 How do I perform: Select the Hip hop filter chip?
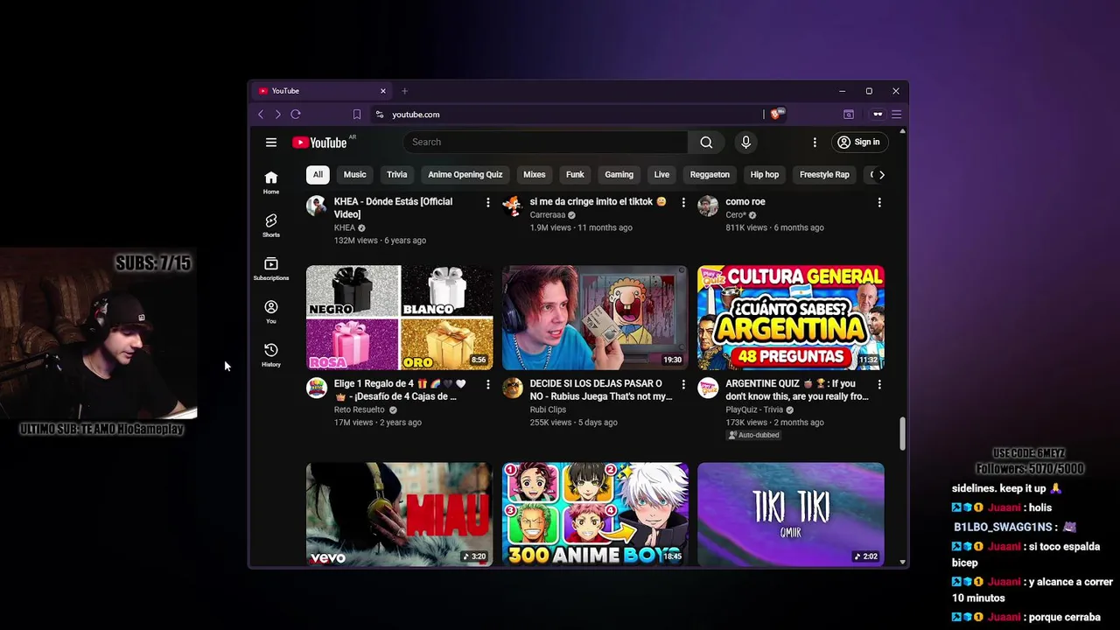(x=764, y=174)
